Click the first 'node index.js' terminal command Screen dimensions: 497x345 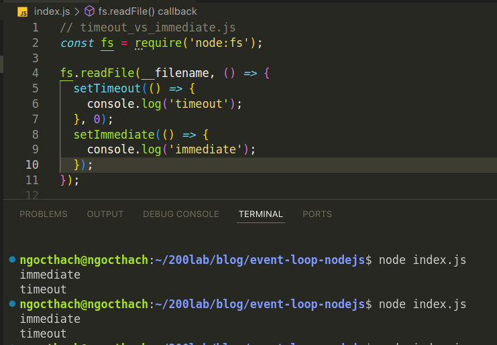point(422,260)
